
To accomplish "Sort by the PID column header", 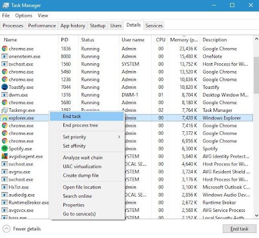I will point(68,40).
